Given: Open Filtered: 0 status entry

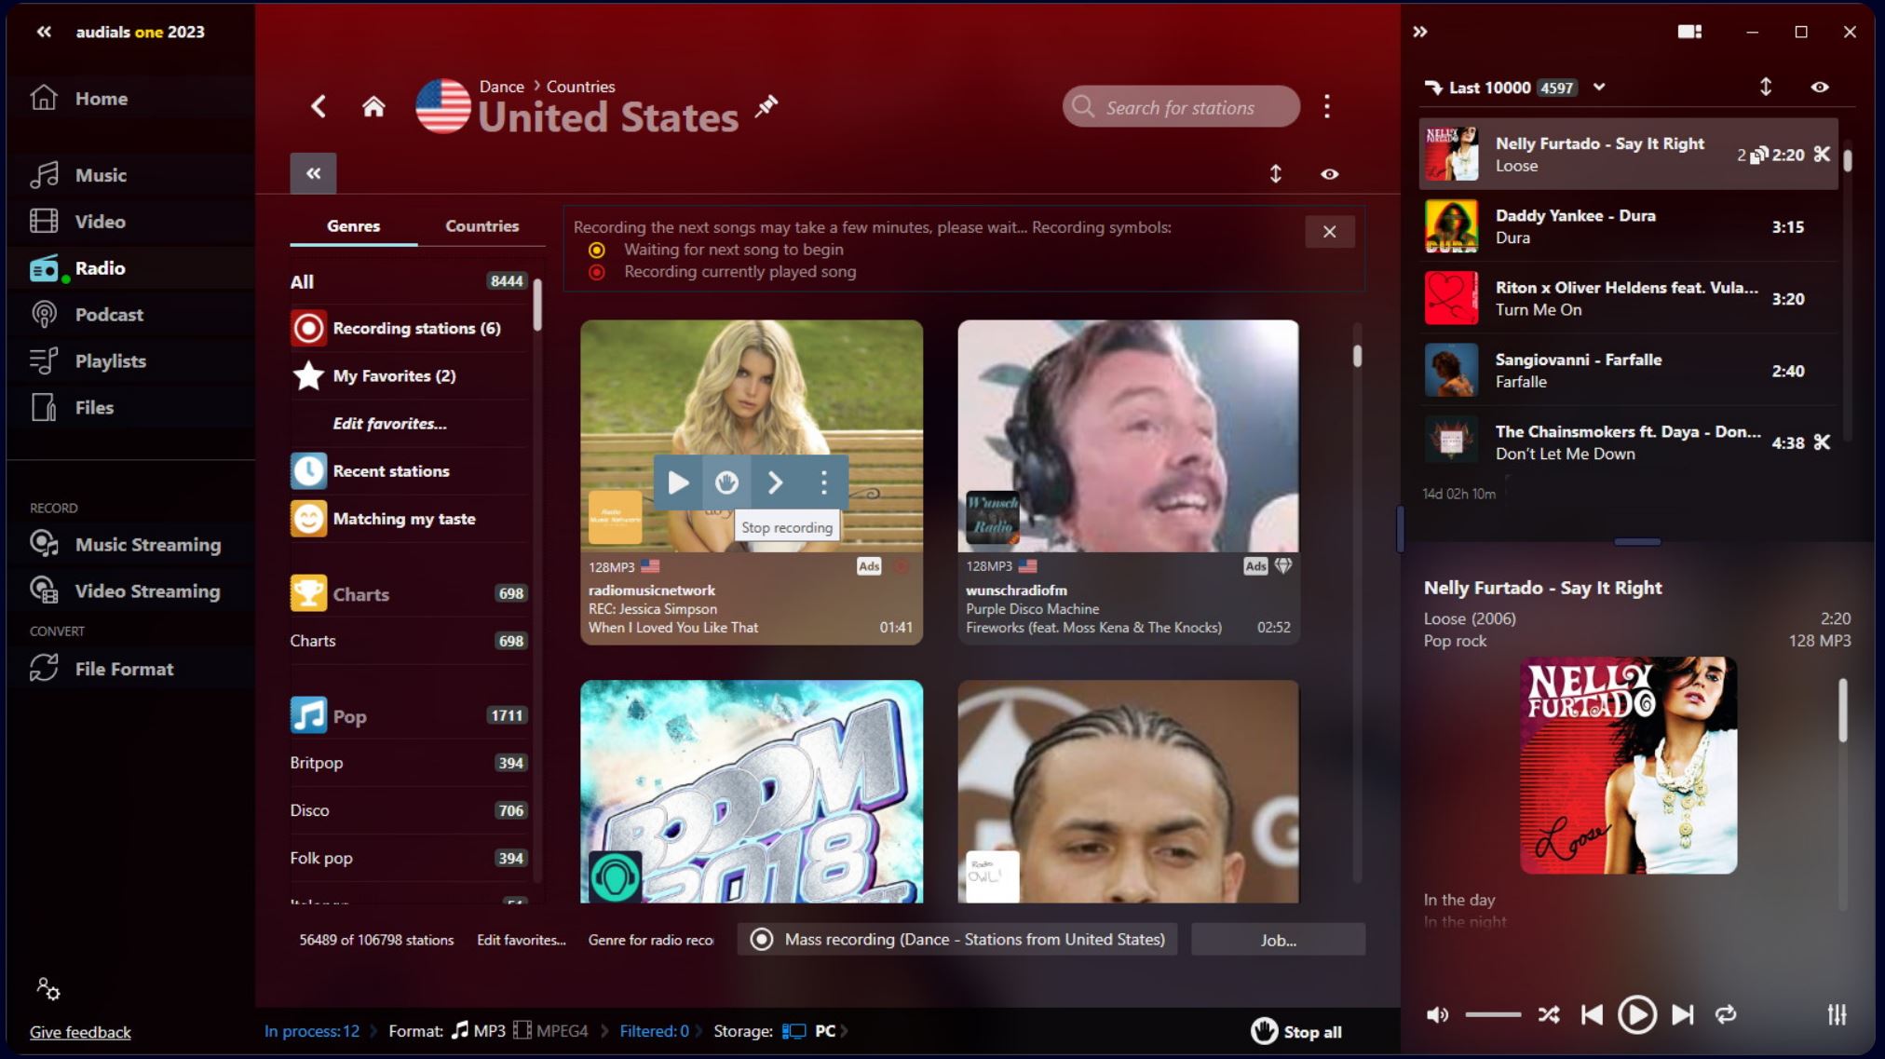Looking at the screenshot, I should (654, 1031).
